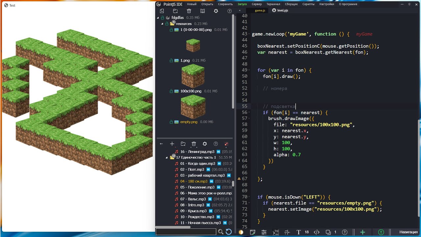Screen dimensions: 421x237
Task: Click music list vertical scrollbar
Action: click(233, 184)
